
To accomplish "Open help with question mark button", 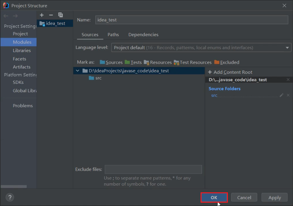I will [x=10, y=197].
